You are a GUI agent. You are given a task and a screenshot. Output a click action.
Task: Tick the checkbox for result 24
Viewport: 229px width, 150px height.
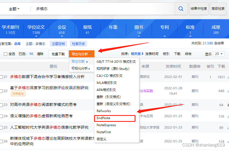coord(1,116)
